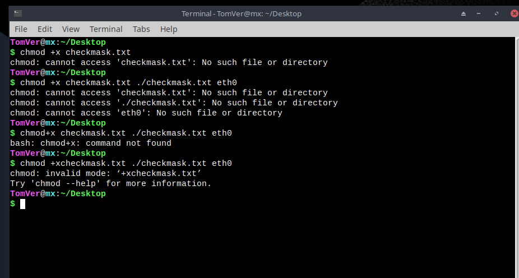Open the terminal window menu icon
This screenshot has height=278, width=519.
coord(18,13)
